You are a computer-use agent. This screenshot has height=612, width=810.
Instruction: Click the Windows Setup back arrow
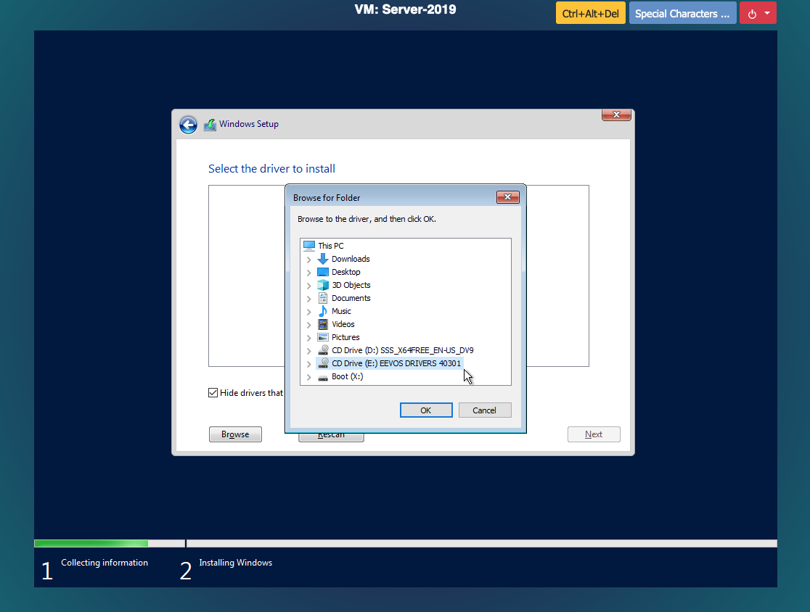coord(188,125)
